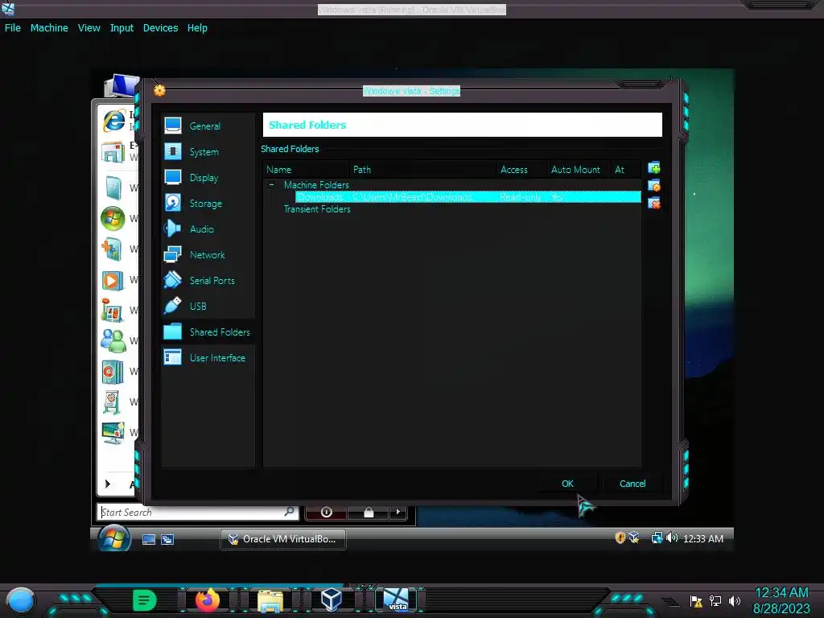Open host clock showing 12:34 AM
Image resolution: width=824 pixels, height=618 pixels.
(x=781, y=600)
